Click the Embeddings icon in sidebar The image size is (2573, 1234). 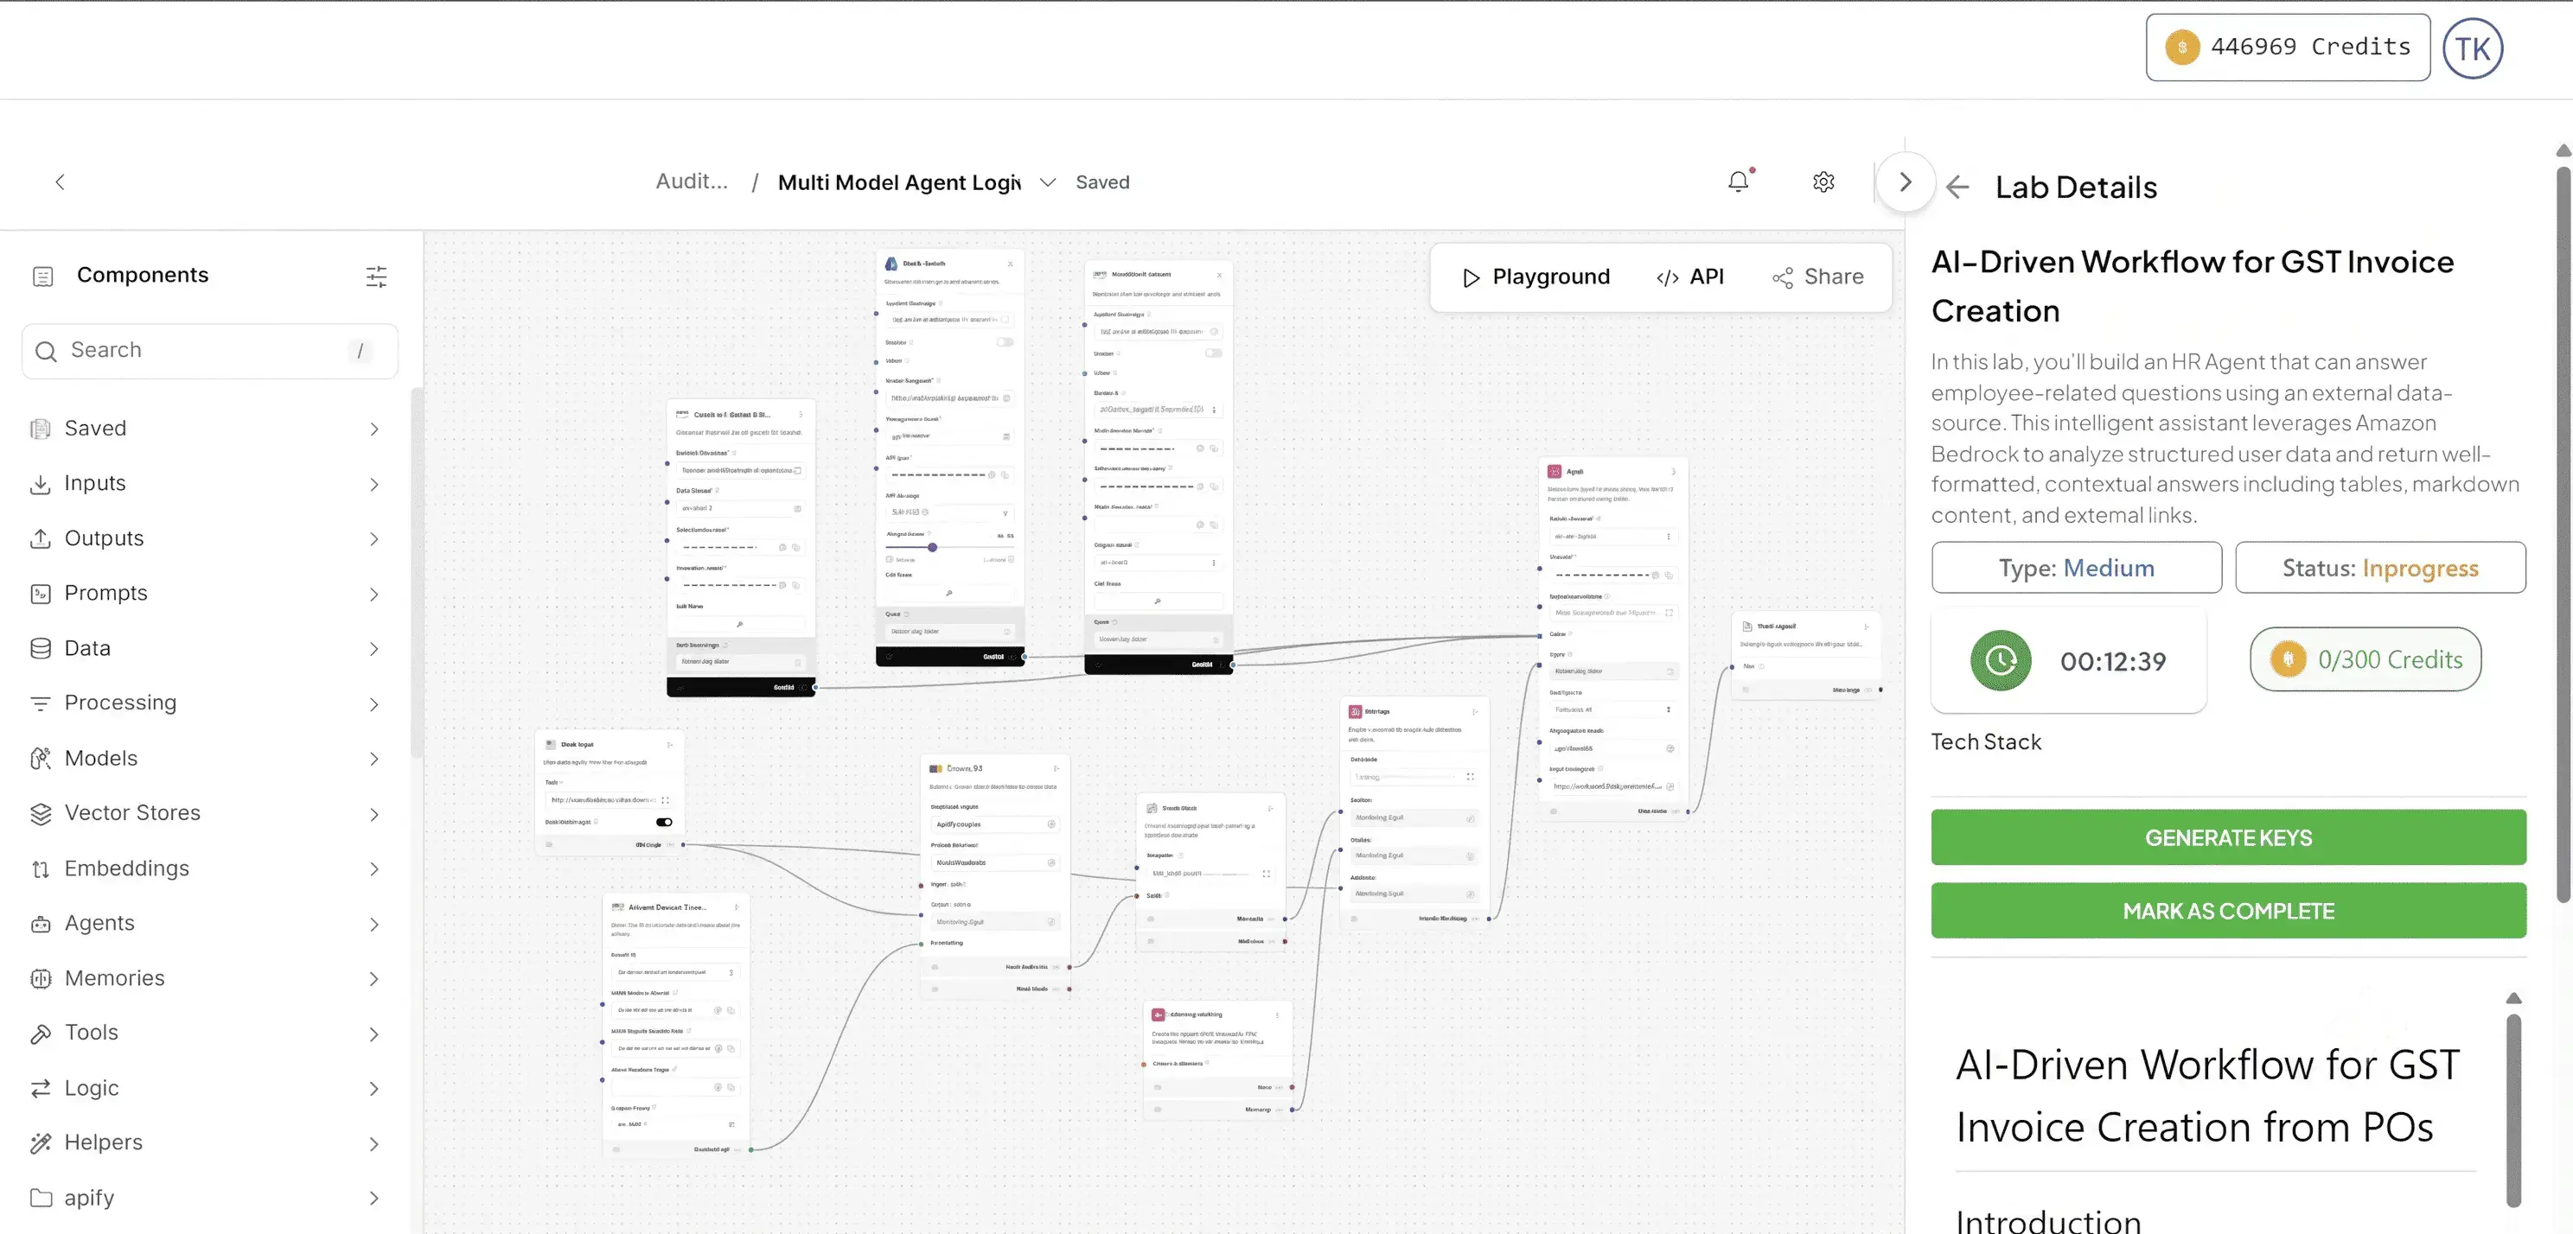tap(40, 868)
